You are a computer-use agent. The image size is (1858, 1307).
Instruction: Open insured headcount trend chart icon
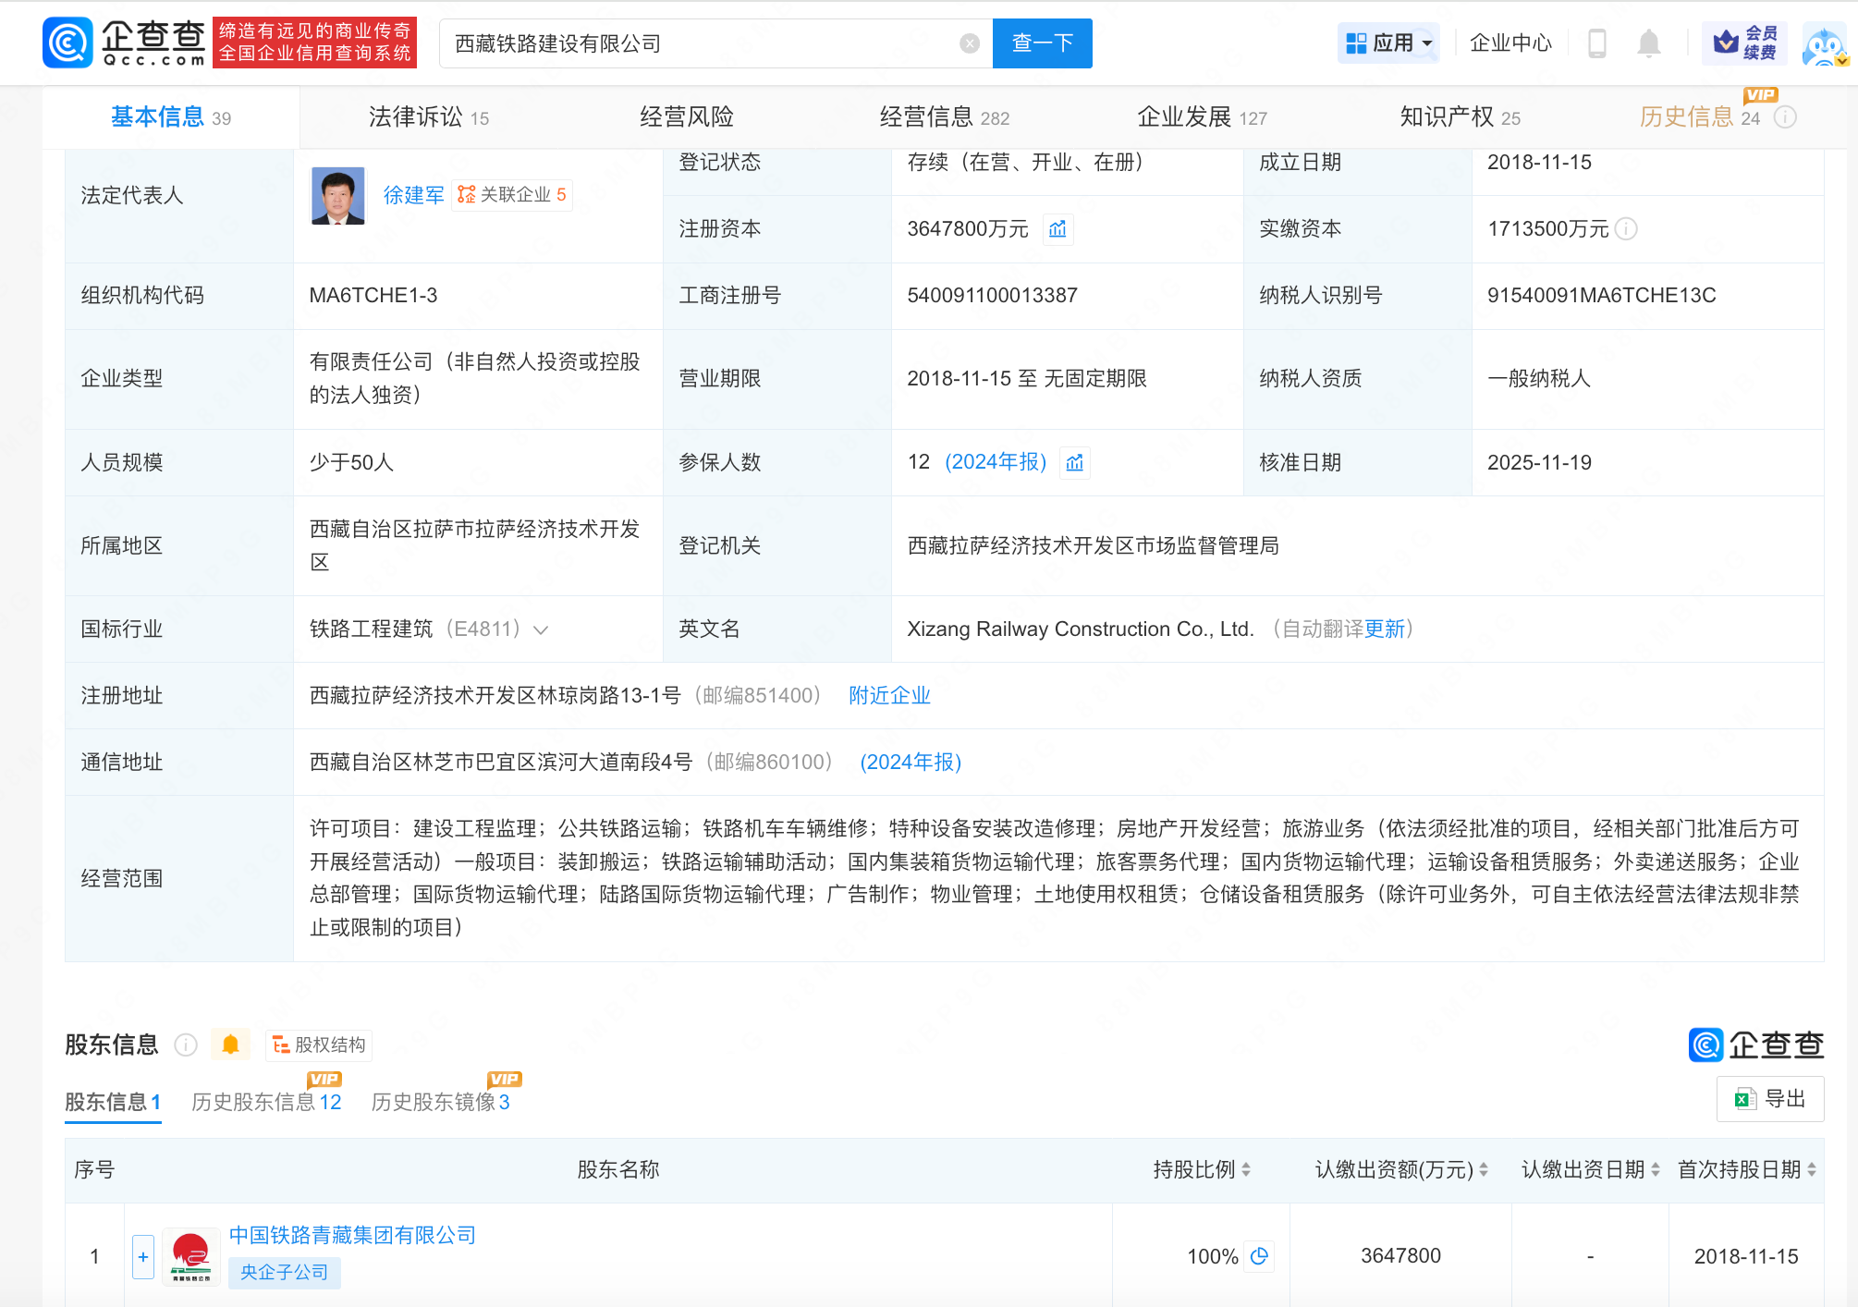[x=1074, y=462]
